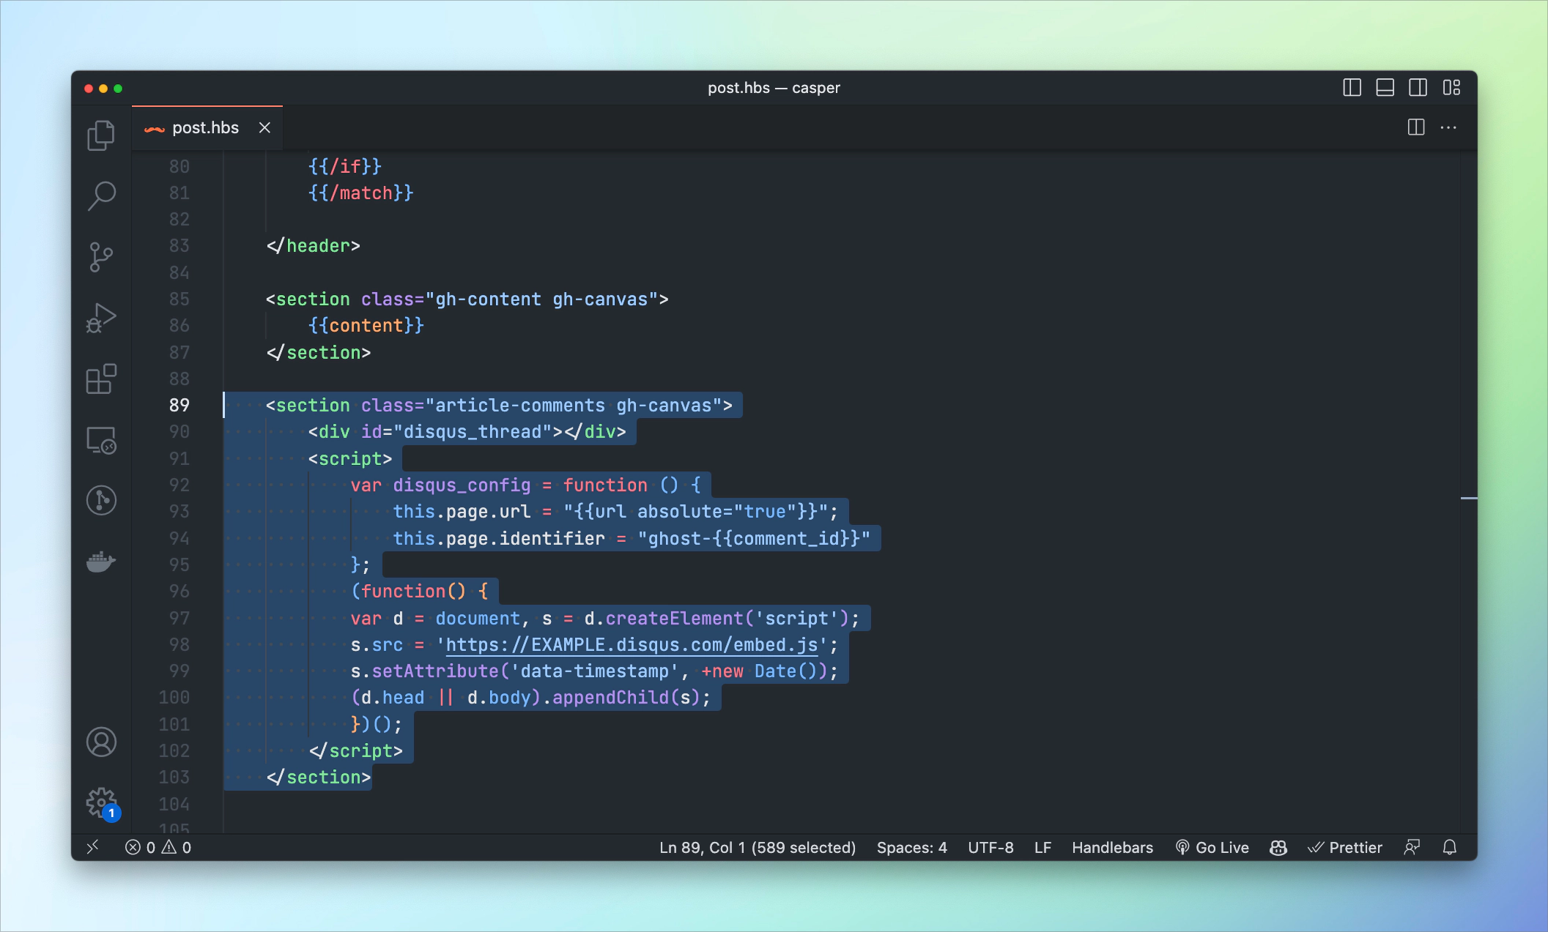Split the editor to the right

[x=1415, y=127]
